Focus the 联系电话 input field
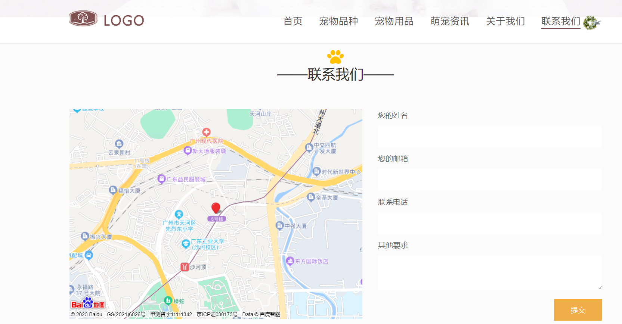 [490, 223]
